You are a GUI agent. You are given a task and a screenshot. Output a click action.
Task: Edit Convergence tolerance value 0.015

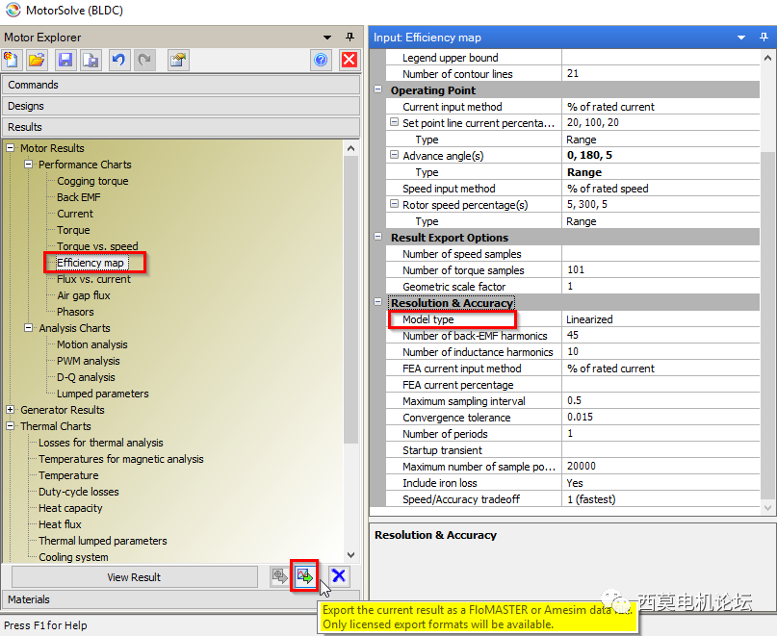tap(660, 417)
